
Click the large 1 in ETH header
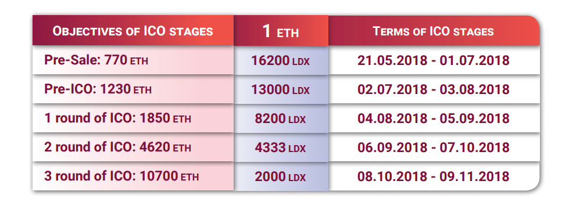coord(267,30)
